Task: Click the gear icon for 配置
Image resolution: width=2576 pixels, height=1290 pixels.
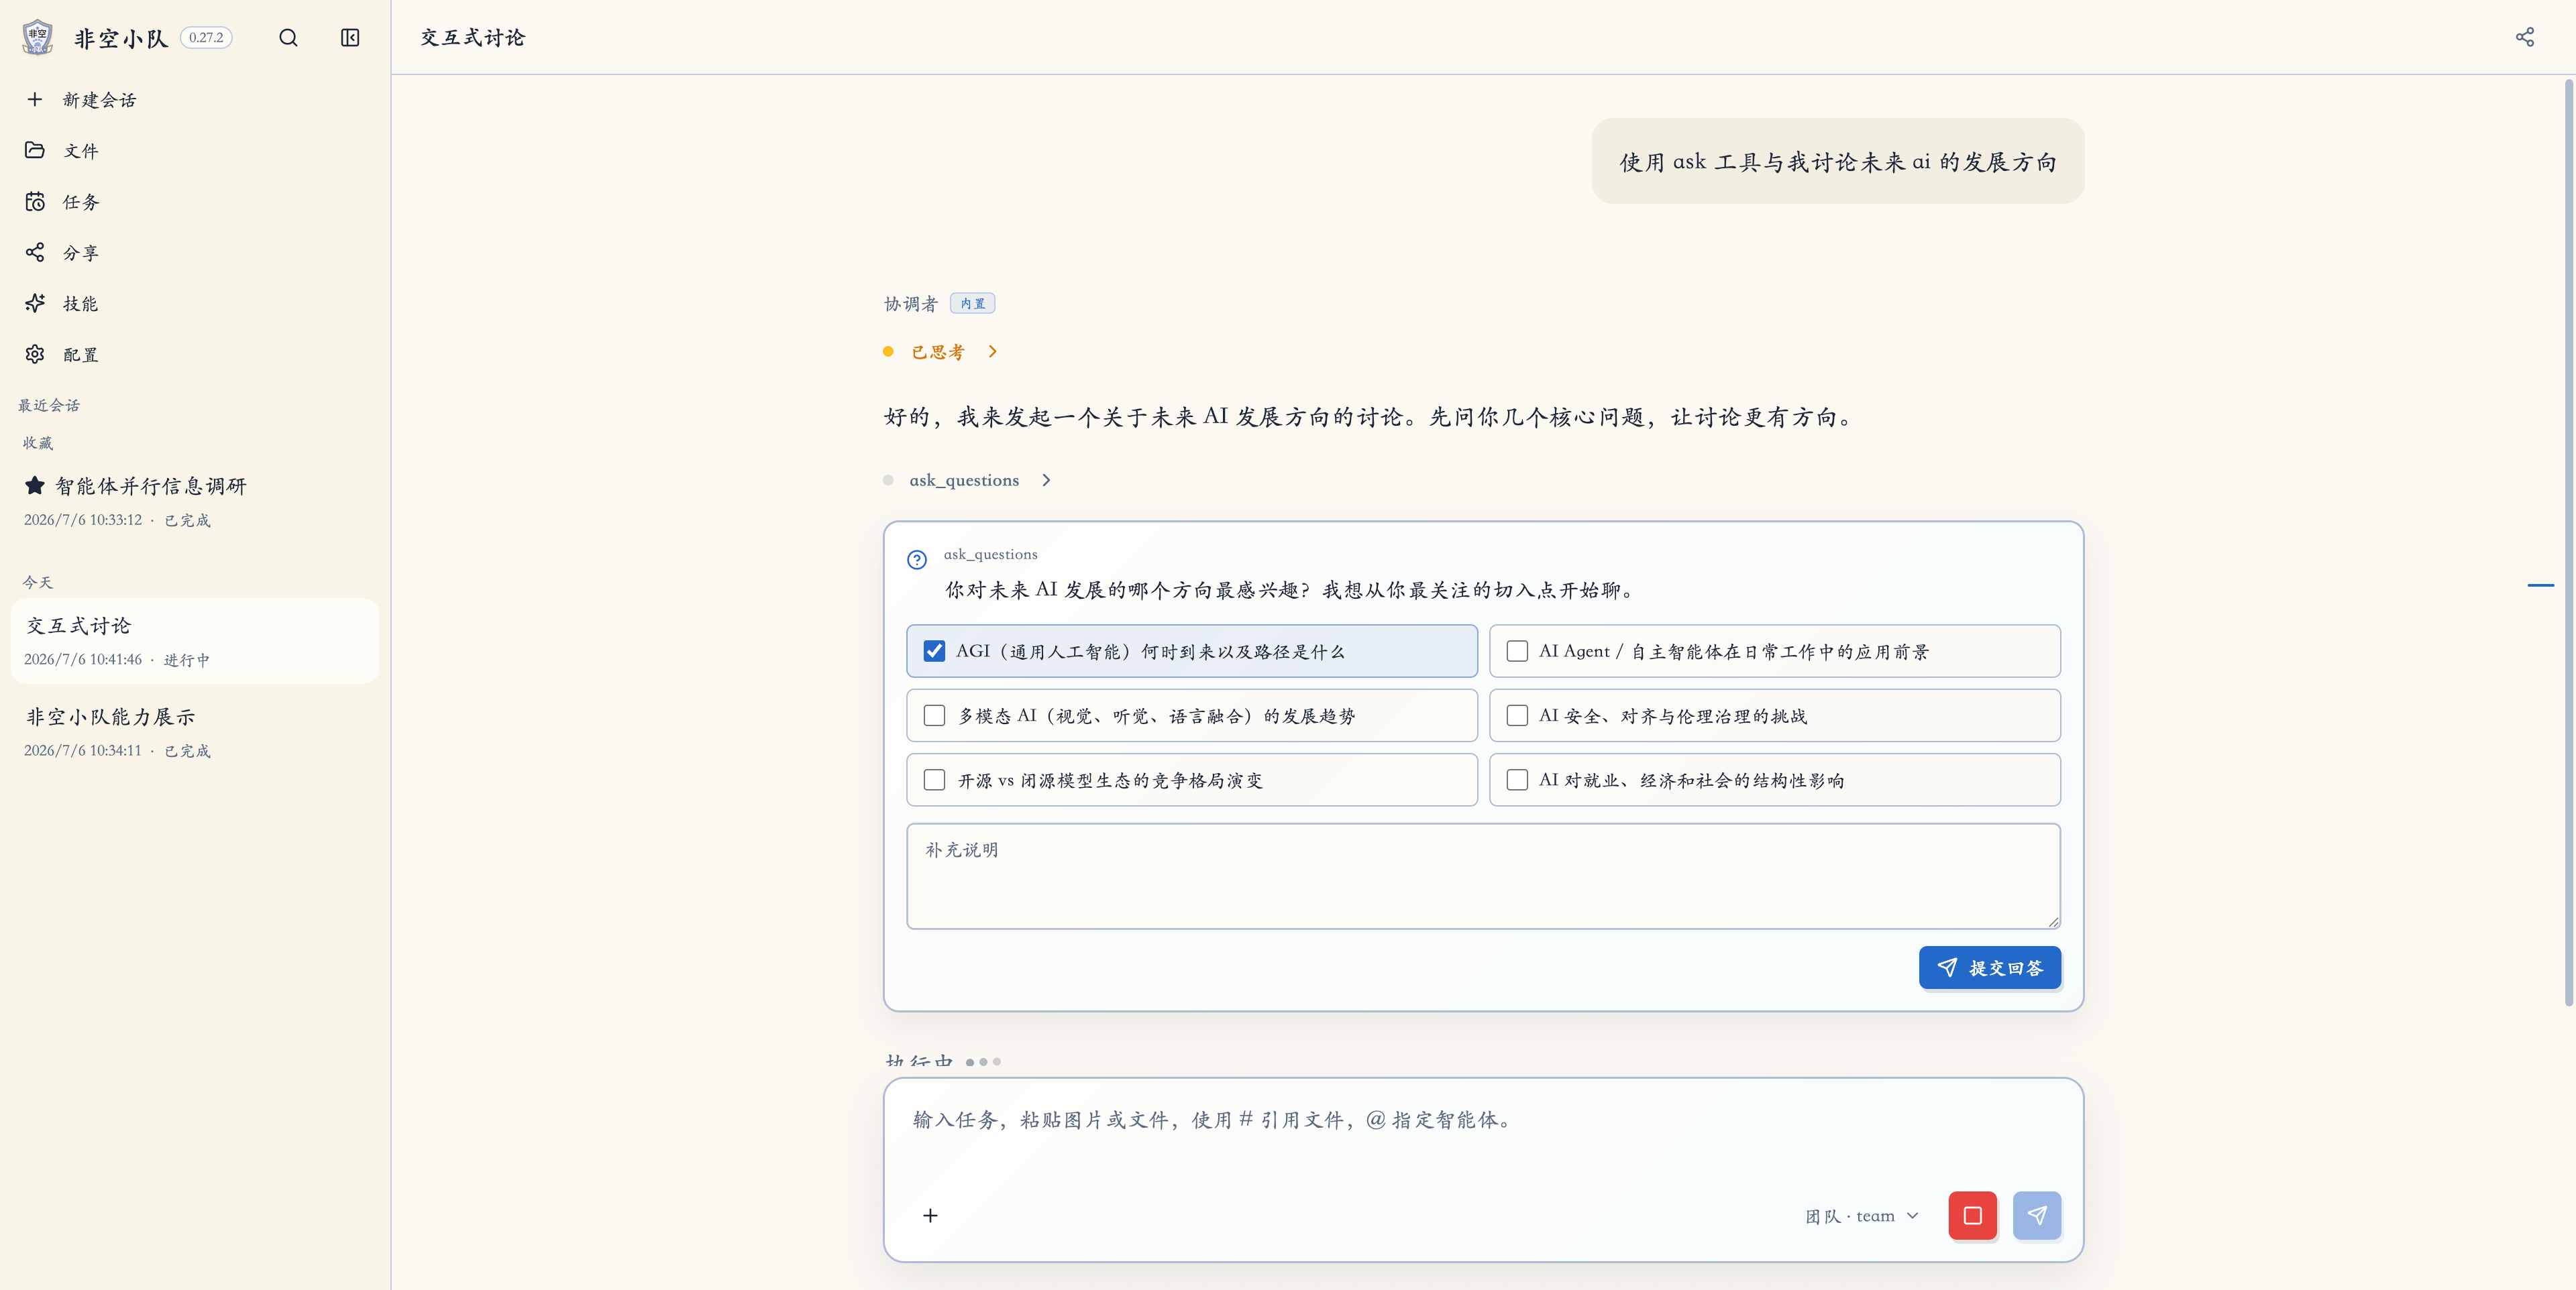Action: 35,354
